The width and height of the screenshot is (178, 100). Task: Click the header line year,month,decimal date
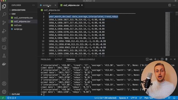click(x=83, y=17)
